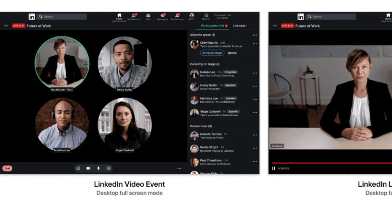
Task: Click the red video progress bar
Action: [332, 163]
